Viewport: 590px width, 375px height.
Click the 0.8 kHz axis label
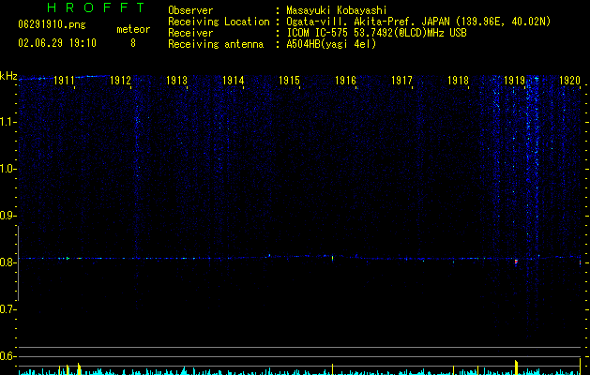[7, 262]
